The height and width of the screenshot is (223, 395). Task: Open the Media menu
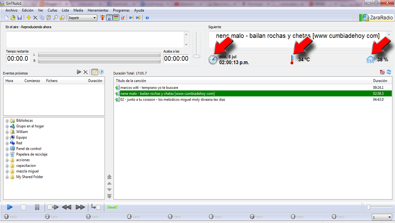point(78,10)
